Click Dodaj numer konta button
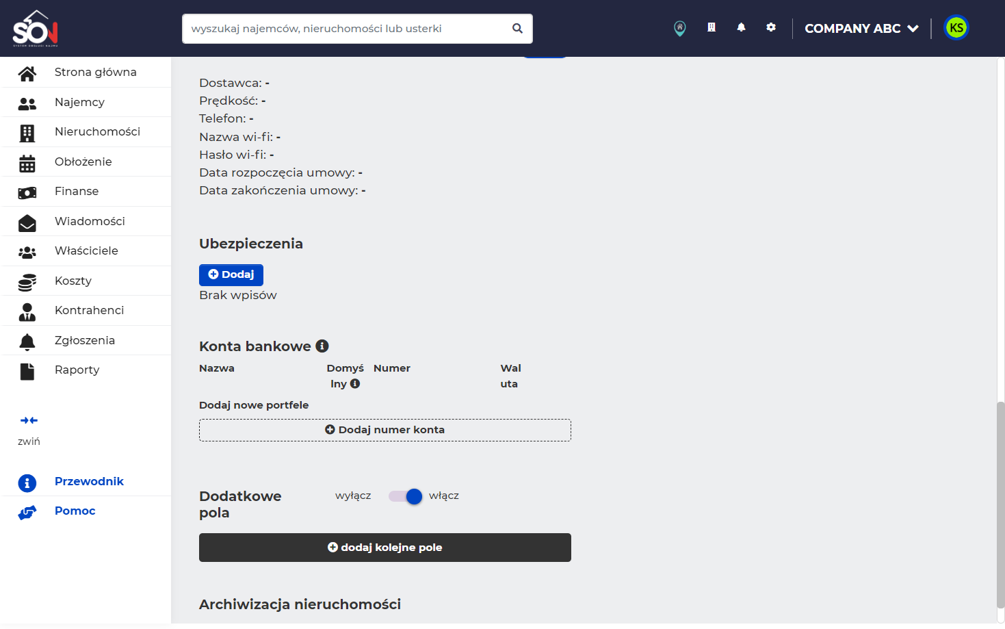The width and height of the screenshot is (1005, 629). tap(385, 430)
